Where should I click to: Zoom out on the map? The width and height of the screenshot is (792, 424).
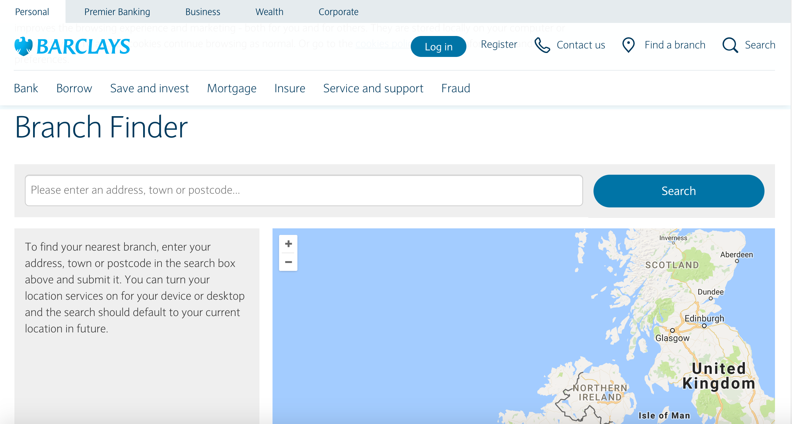tap(288, 262)
